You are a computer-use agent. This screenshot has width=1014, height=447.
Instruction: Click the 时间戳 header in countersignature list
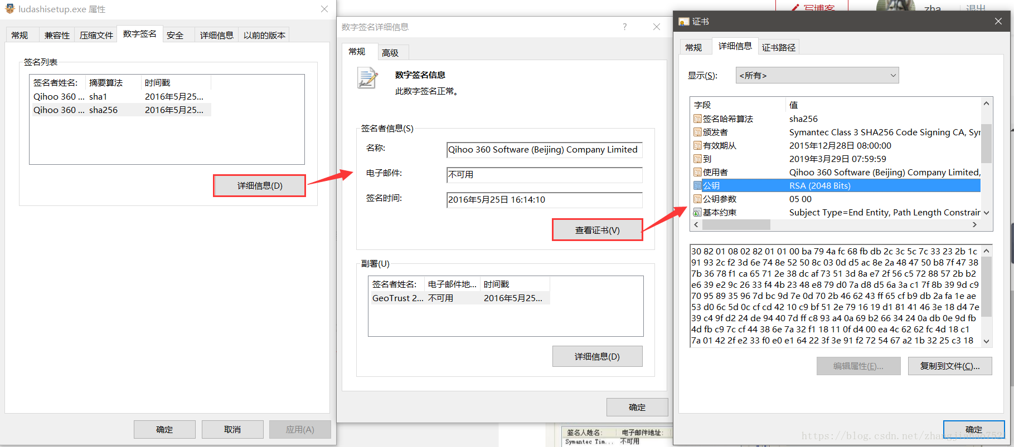[x=515, y=284]
